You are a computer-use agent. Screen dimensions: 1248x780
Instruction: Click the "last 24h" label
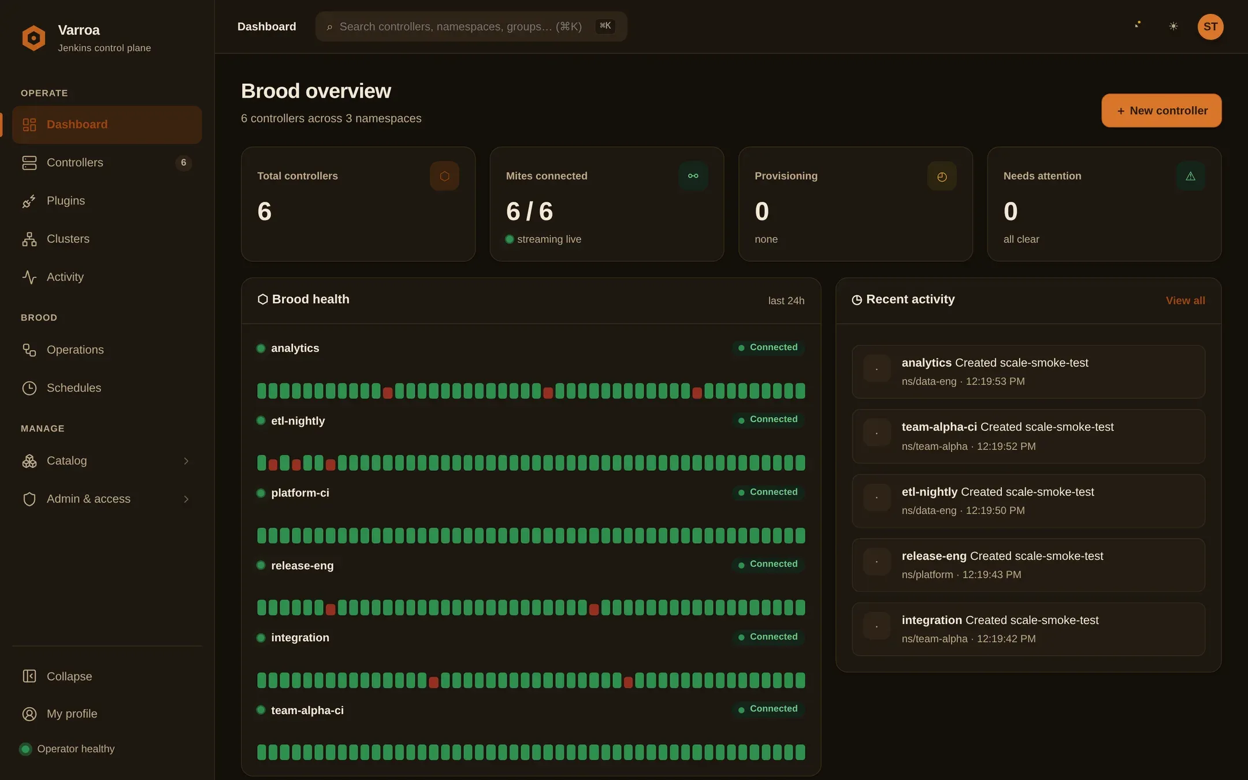tap(786, 301)
